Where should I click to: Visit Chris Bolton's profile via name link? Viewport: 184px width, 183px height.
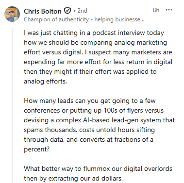pos(43,11)
